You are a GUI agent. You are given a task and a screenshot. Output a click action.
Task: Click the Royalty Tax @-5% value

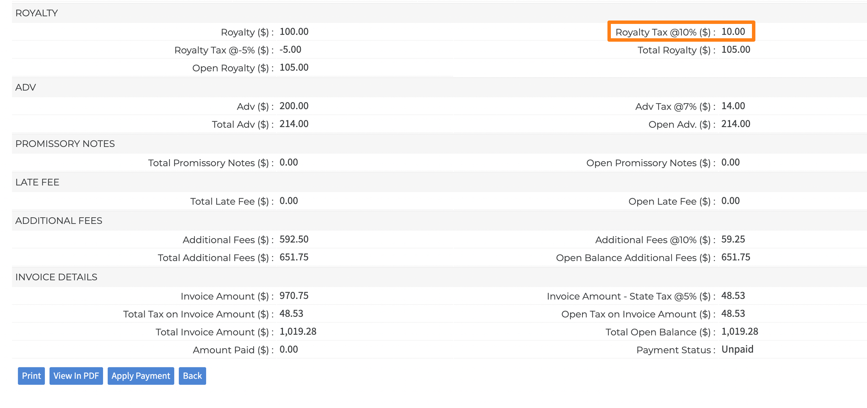coord(290,50)
